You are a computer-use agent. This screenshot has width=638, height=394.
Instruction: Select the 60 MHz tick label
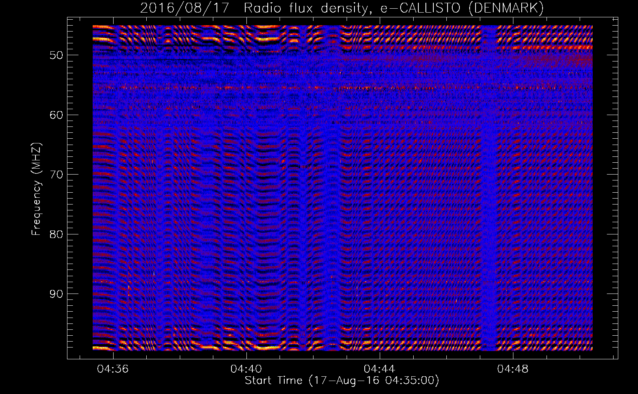coord(56,115)
